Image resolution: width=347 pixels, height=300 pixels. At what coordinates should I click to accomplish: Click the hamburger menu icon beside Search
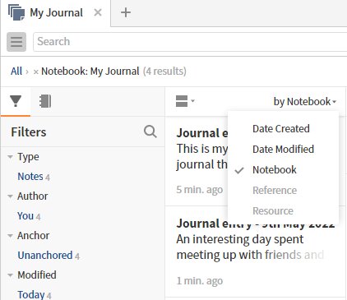coord(16,42)
